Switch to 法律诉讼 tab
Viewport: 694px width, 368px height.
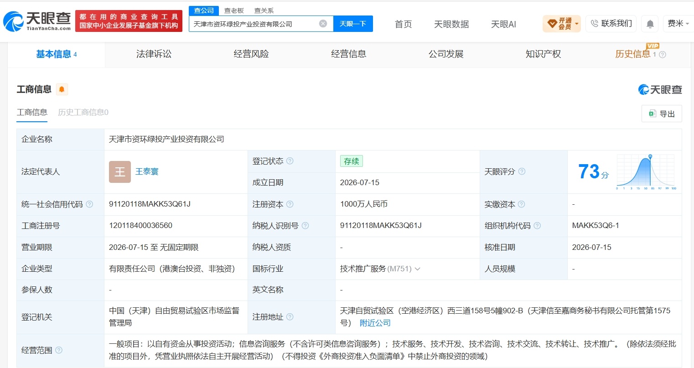tap(154, 54)
